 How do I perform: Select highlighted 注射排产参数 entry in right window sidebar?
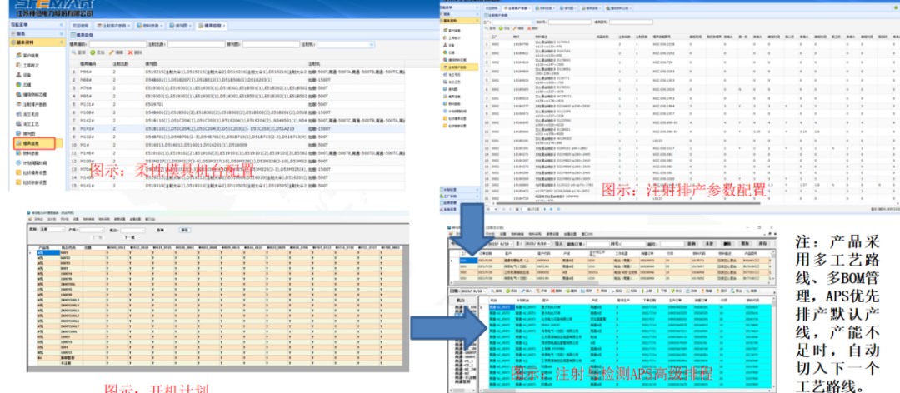459,67
